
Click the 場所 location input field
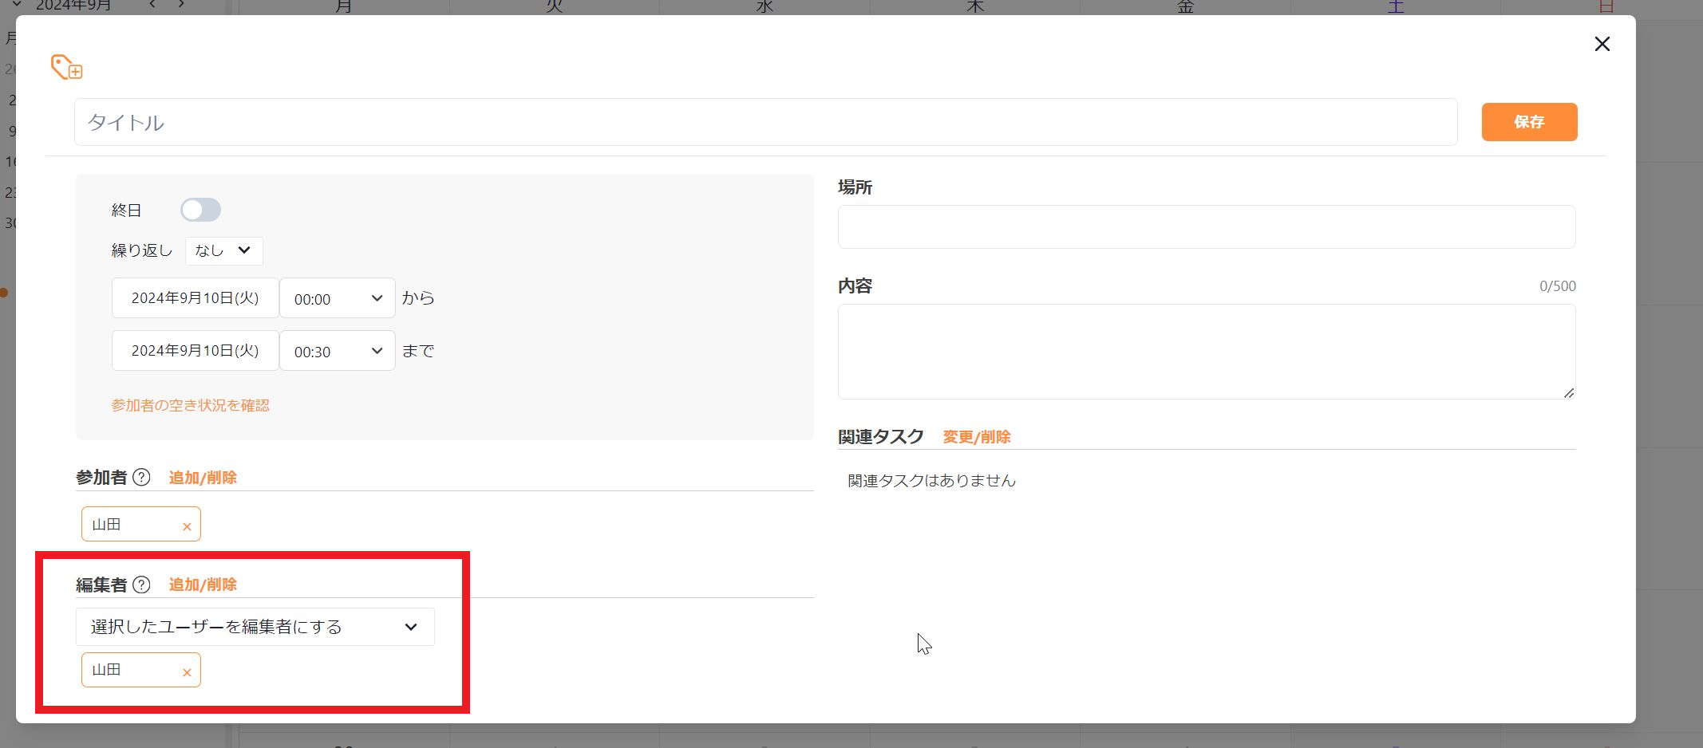click(1205, 226)
